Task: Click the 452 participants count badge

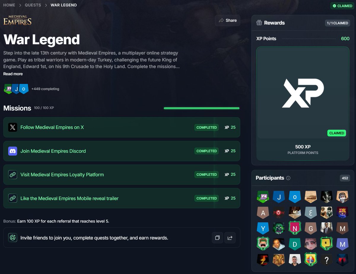Action: [345, 178]
